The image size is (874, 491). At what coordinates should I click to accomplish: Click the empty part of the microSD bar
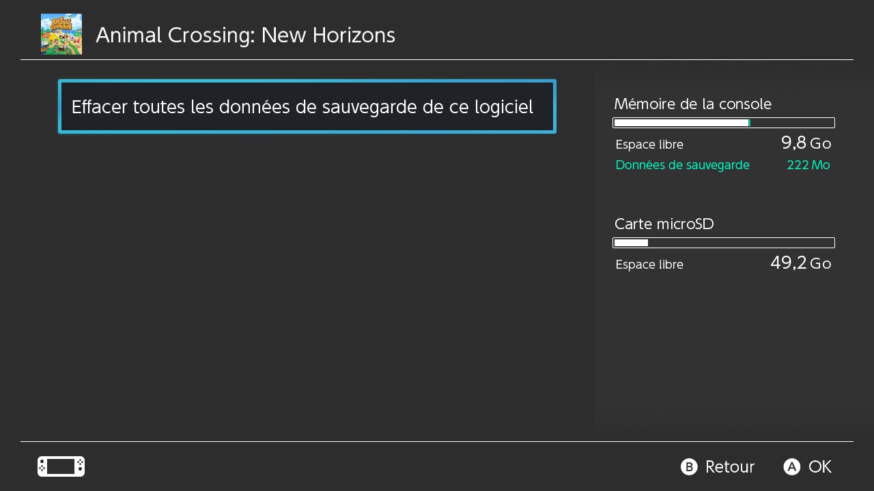click(x=741, y=243)
